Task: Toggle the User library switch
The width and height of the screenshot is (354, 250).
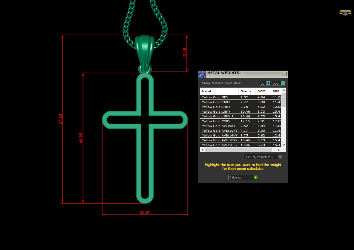Action: coord(278,83)
